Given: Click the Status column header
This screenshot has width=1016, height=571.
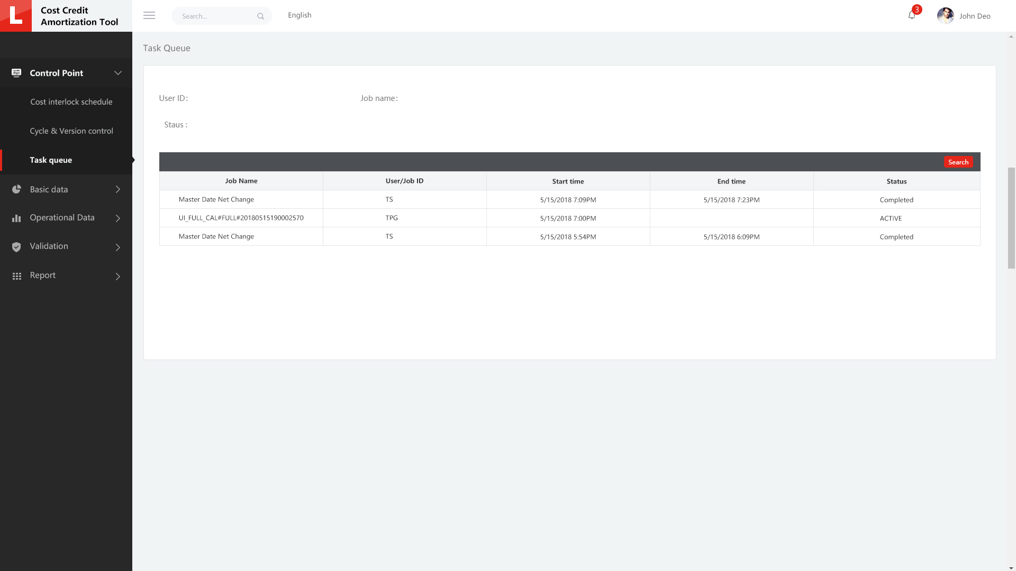Looking at the screenshot, I should point(896,181).
